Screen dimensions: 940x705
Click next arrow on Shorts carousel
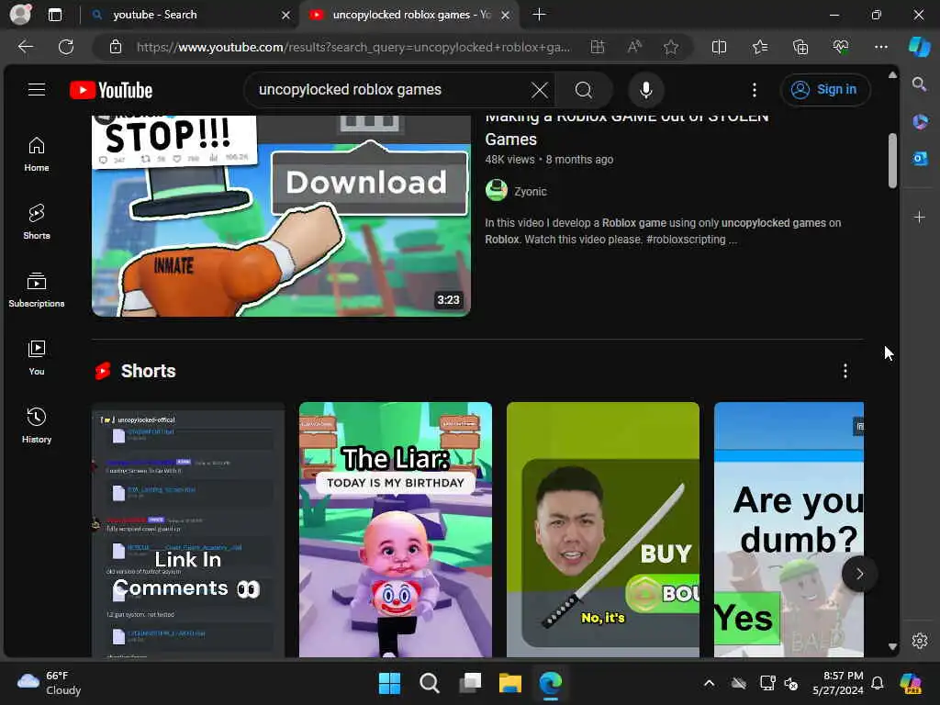(x=859, y=574)
